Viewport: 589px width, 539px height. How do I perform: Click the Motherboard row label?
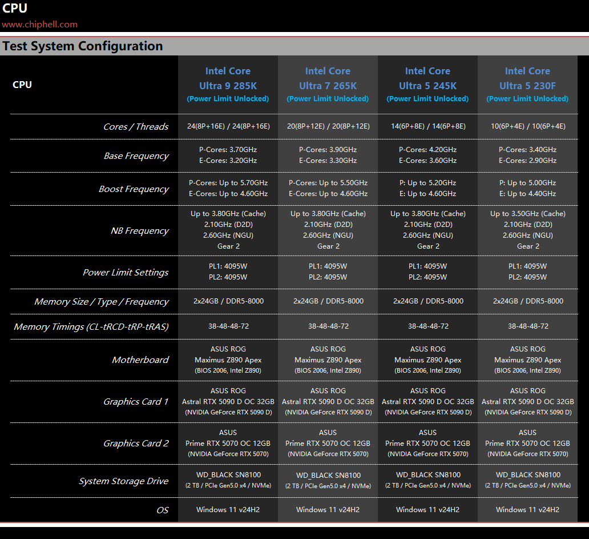140,360
